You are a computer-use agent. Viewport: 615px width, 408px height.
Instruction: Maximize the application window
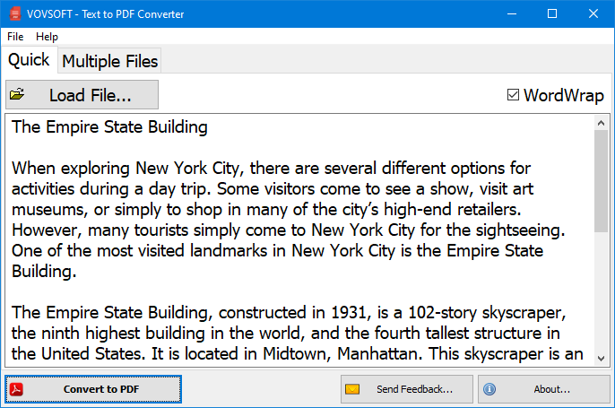click(x=552, y=13)
